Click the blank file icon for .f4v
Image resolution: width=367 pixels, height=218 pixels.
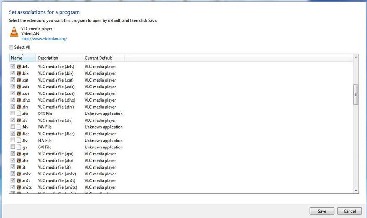click(x=18, y=127)
